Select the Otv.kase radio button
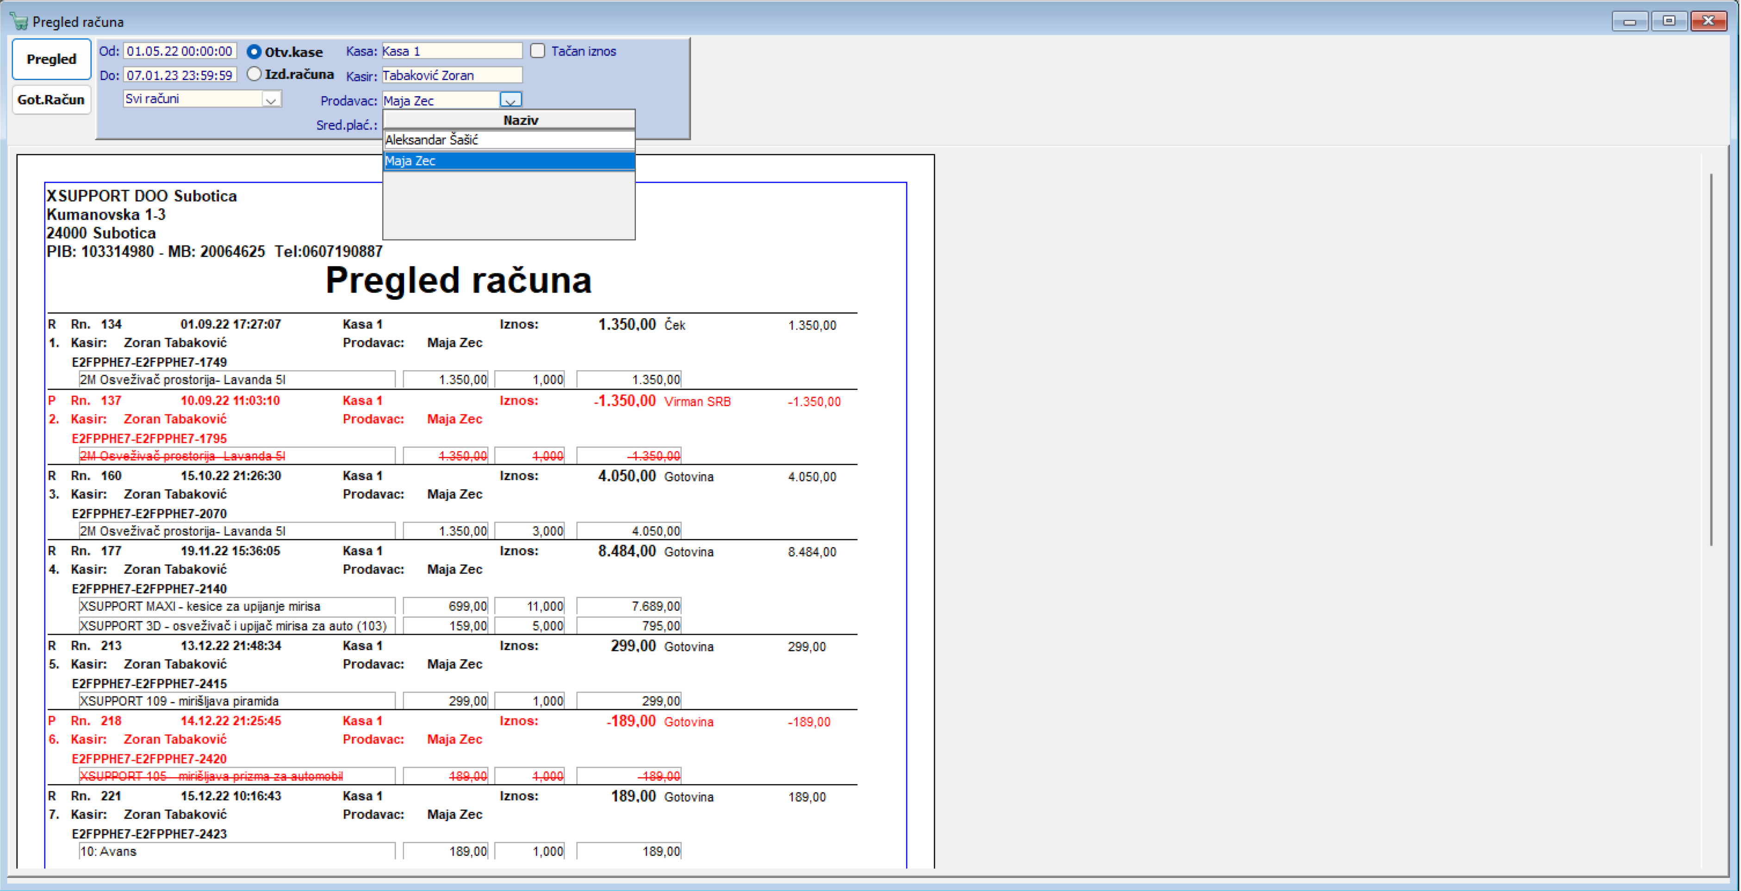Image resolution: width=1741 pixels, height=891 pixels. [254, 52]
